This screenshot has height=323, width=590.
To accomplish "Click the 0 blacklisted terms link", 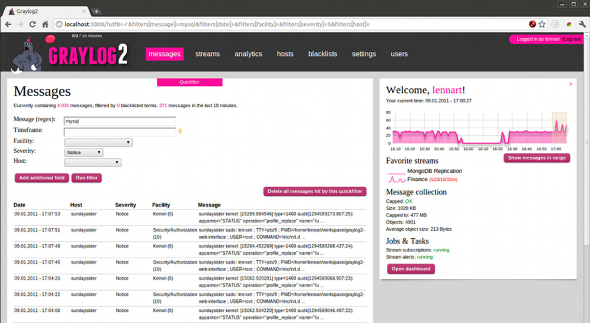I will click(118, 105).
